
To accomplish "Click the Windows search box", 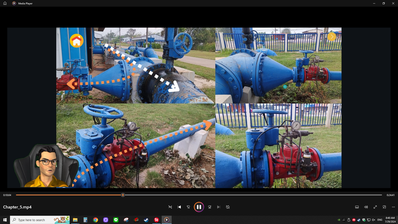I will tap(35, 220).
